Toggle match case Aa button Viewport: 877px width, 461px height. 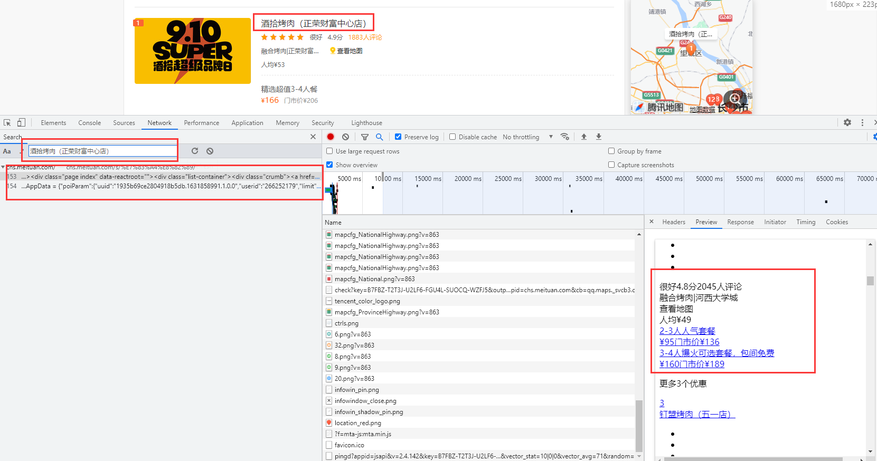[7, 151]
